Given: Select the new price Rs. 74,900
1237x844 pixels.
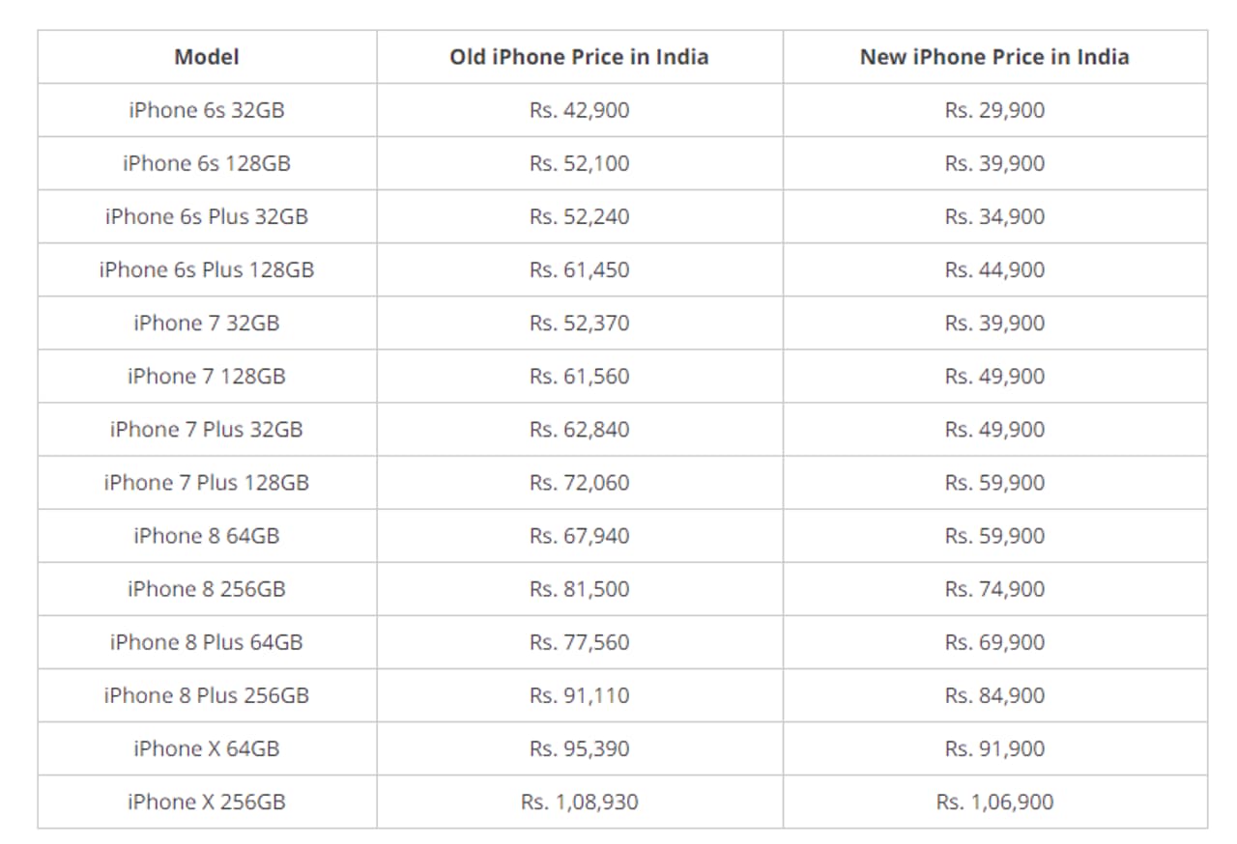Looking at the screenshot, I should (994, 589).
